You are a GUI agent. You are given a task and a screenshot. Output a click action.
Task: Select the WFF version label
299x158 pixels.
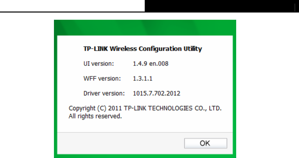click(x=102, y=78)
